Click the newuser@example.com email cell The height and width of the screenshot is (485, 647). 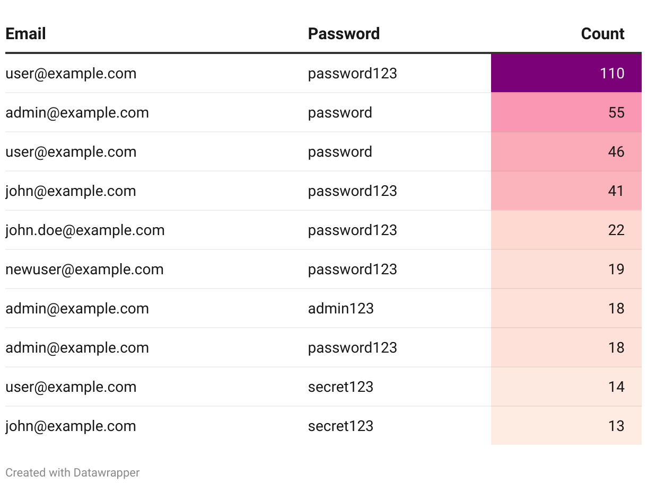pyautogui.click(x=84, y=269)
